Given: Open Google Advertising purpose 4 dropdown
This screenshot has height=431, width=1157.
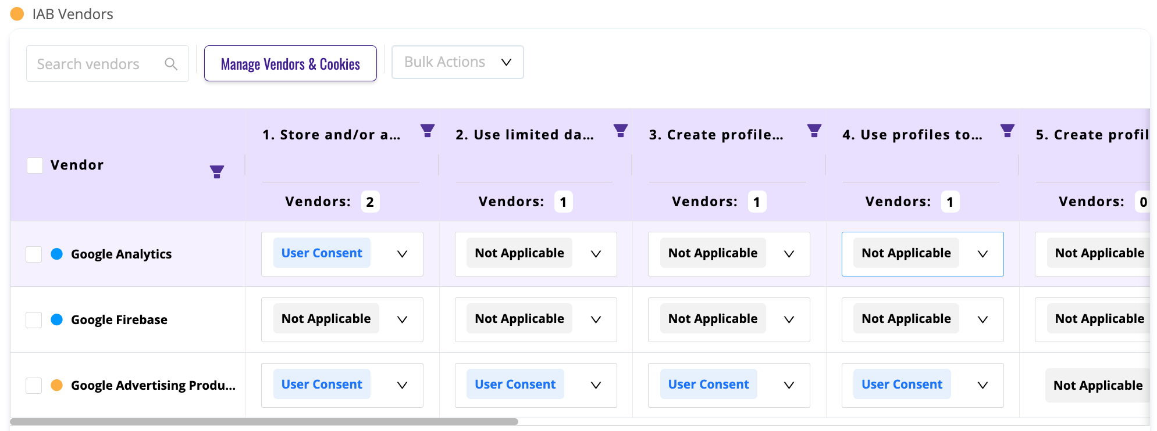Looking at the screenshot, I should pos(923,385).
